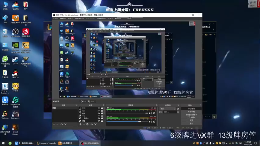Open League of Legends from the taskbar
This screenshot has height=146, width=260.
point(46,143)
